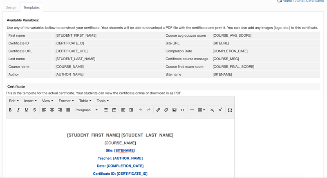Insert a numbered list
The height and width of the screenshot is (178, 327).
pos(114,110)
